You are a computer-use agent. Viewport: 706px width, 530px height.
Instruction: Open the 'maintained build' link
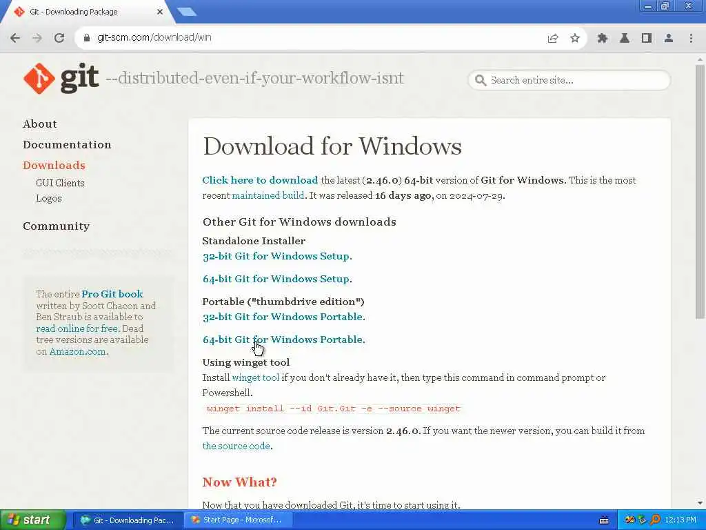[x=268, y=195]
